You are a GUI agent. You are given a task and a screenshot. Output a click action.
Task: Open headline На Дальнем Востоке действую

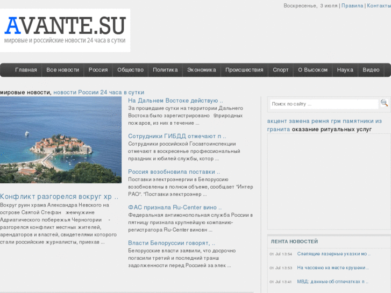coord(175,101)
